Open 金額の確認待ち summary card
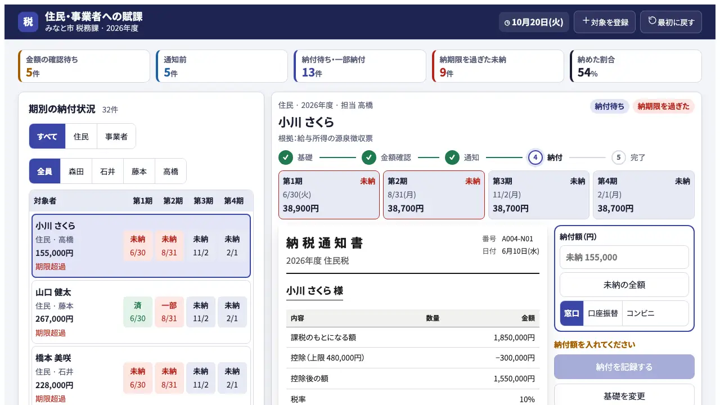 [x=84, y=66]
